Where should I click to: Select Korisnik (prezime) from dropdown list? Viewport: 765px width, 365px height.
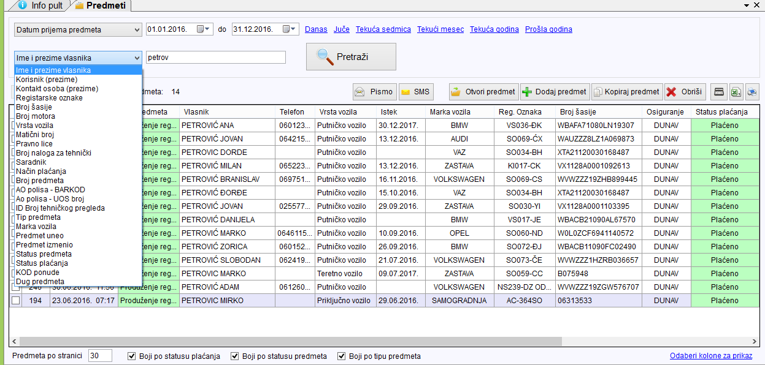(x=78, y=80)
